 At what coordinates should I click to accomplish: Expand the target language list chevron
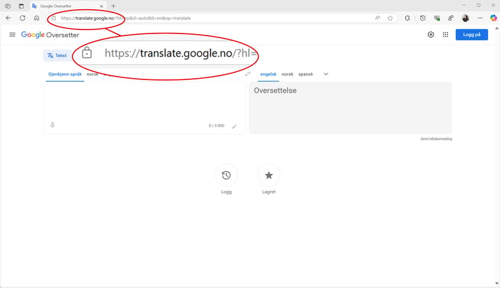326,74
